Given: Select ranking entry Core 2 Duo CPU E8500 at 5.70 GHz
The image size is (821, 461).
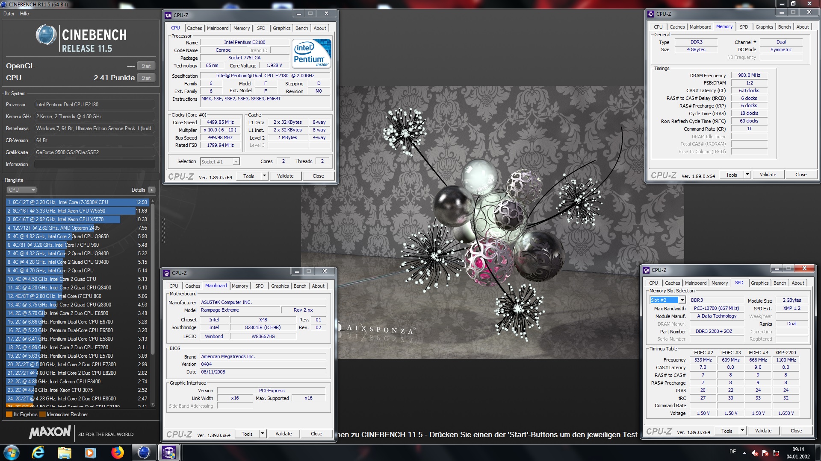Looking at the screenshot, I should tap(77, 313).
